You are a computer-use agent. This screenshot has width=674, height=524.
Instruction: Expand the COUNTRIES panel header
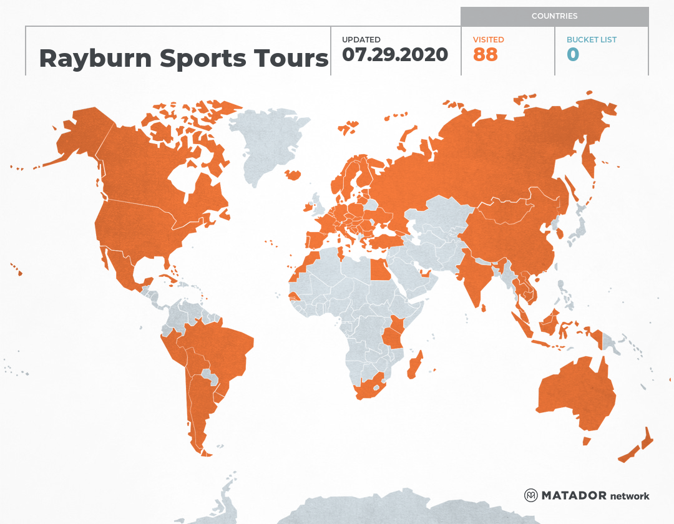pos(555,16)
